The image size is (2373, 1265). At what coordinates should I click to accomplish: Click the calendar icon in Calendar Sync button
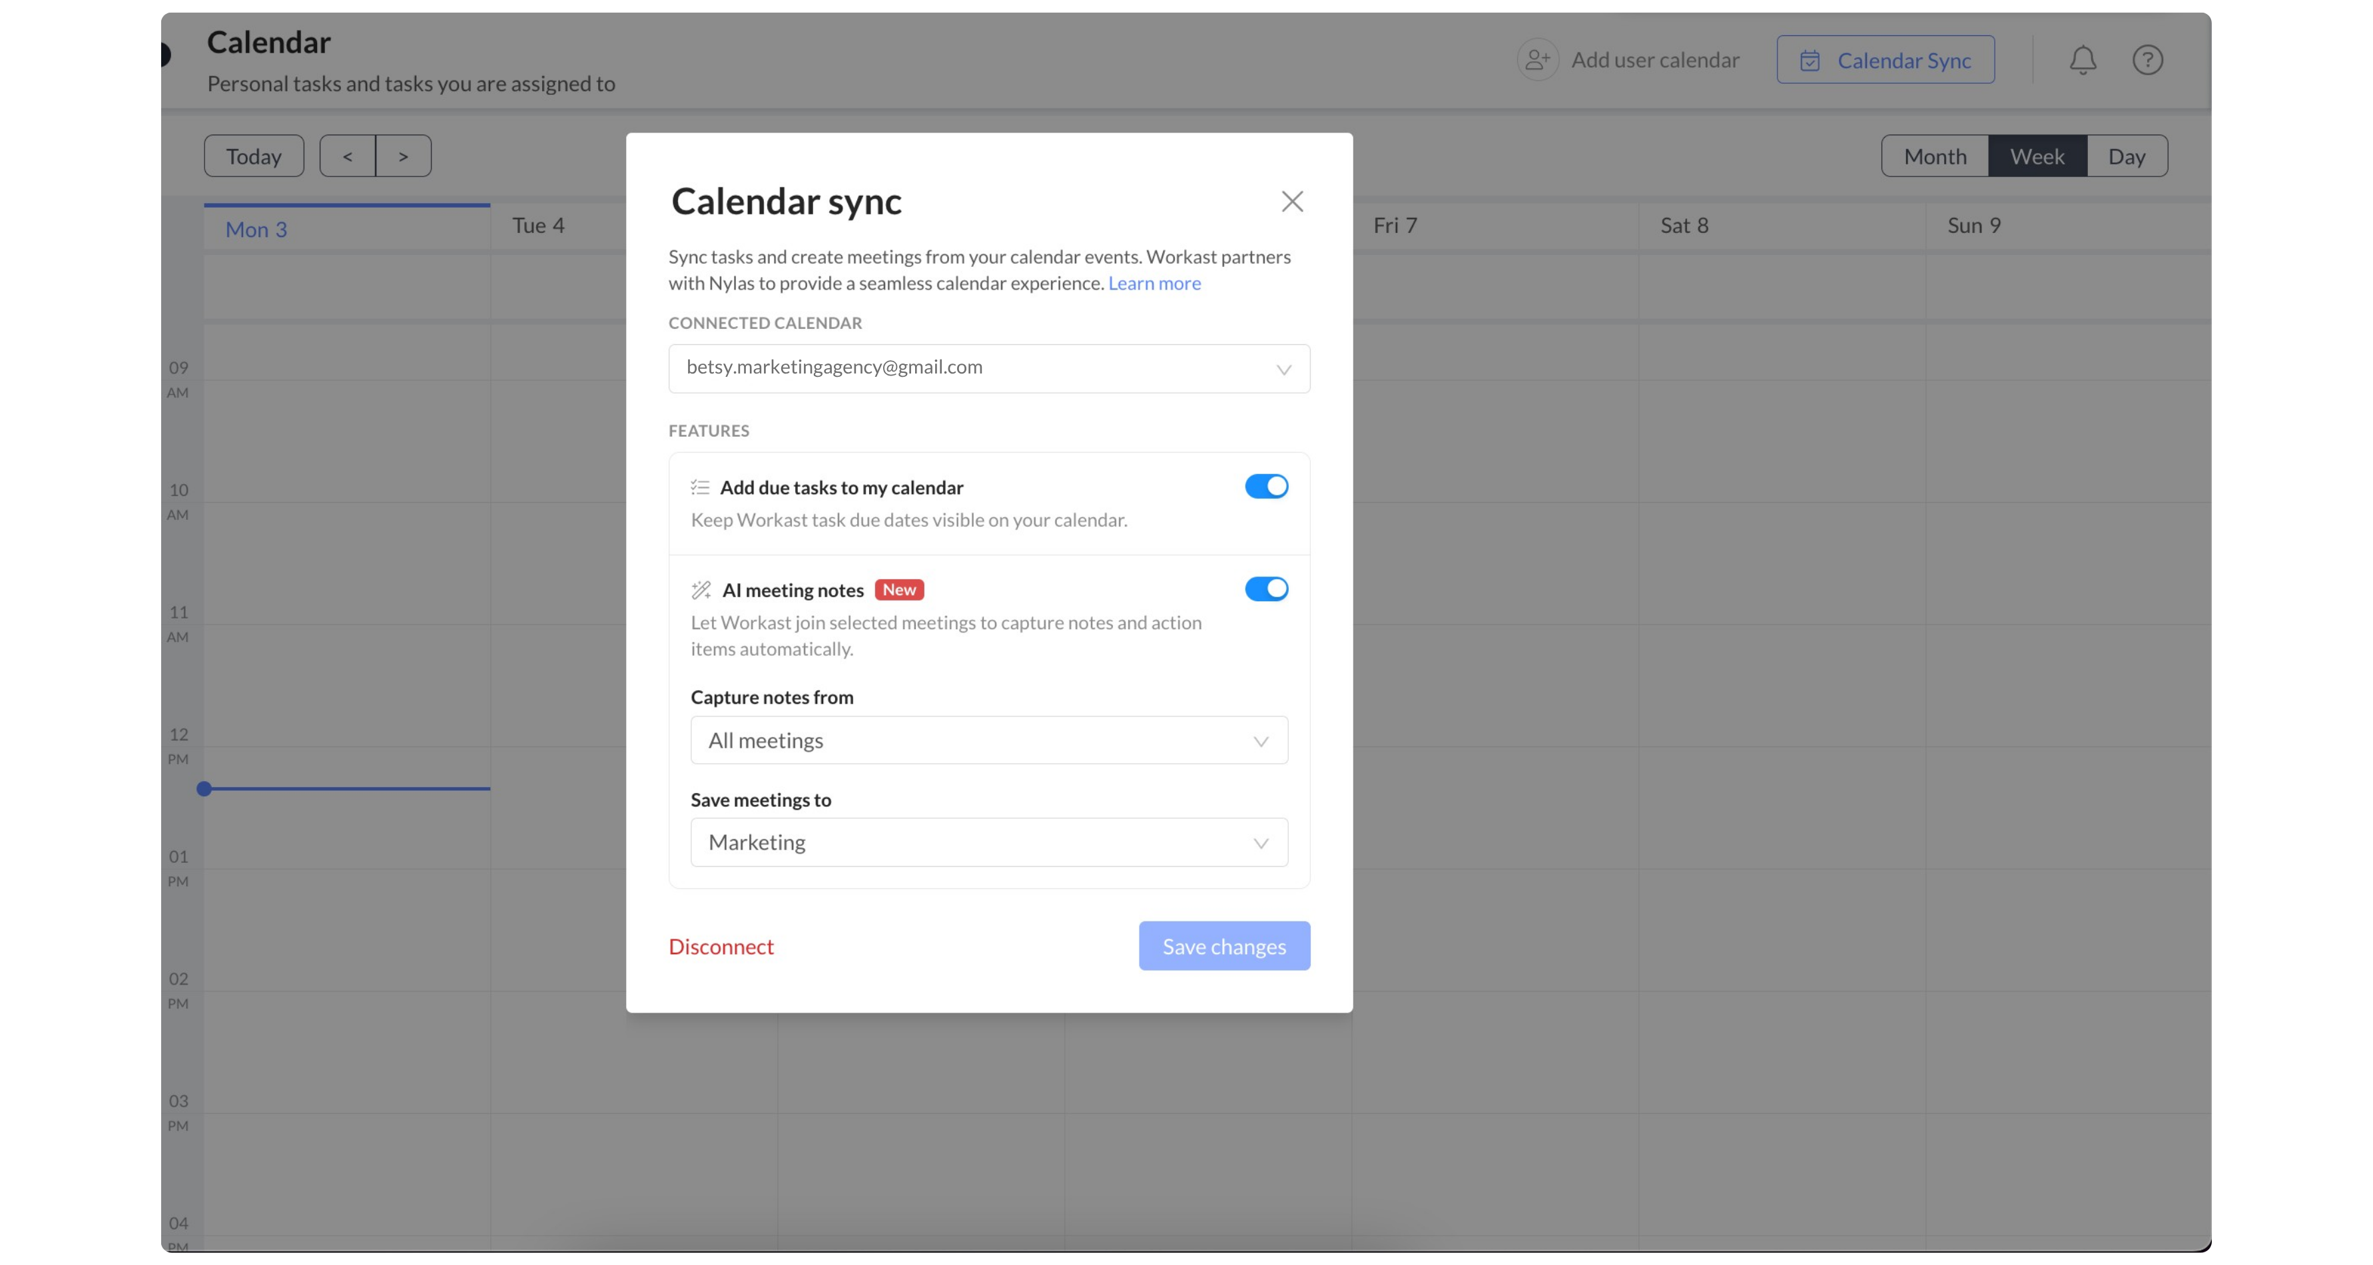[1810, 61]
